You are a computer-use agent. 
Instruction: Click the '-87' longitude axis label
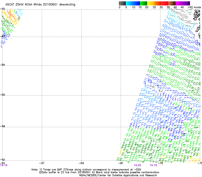coord(42,163)
